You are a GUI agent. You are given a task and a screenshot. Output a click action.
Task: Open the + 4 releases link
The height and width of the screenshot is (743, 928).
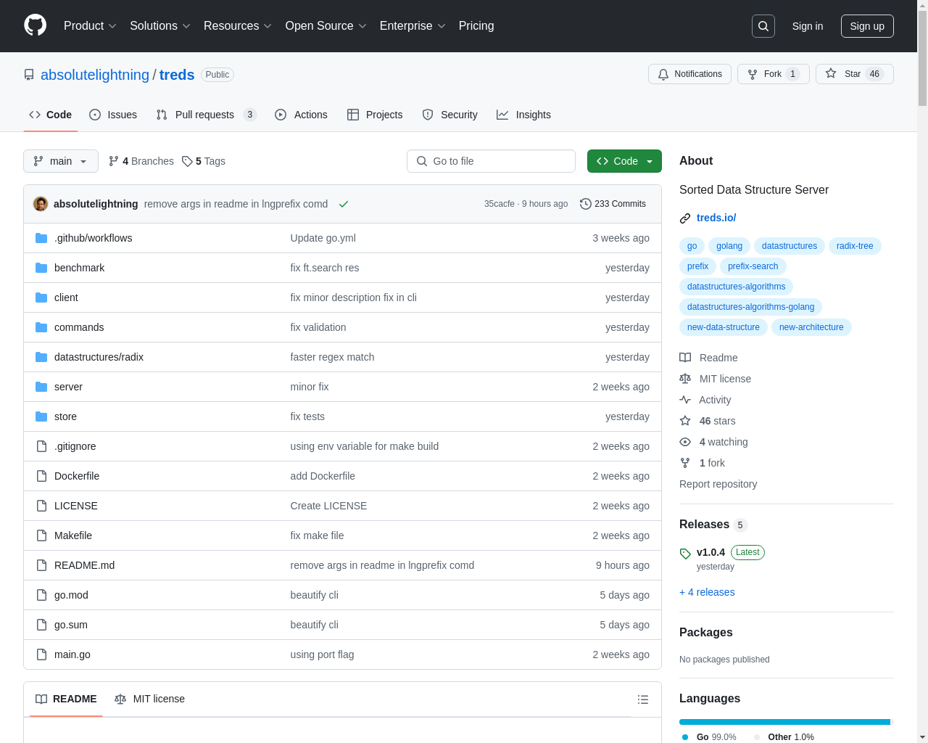pos(707,592)
